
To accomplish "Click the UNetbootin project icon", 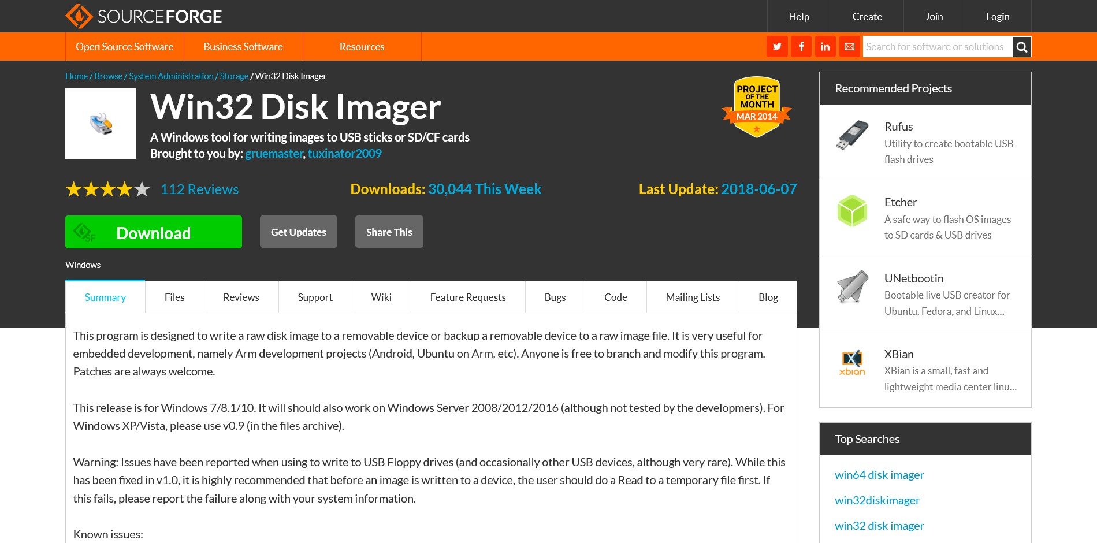I will [852, 287].
